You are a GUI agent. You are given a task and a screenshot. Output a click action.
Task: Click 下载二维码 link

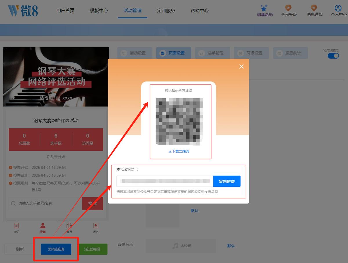pos(179,151)
